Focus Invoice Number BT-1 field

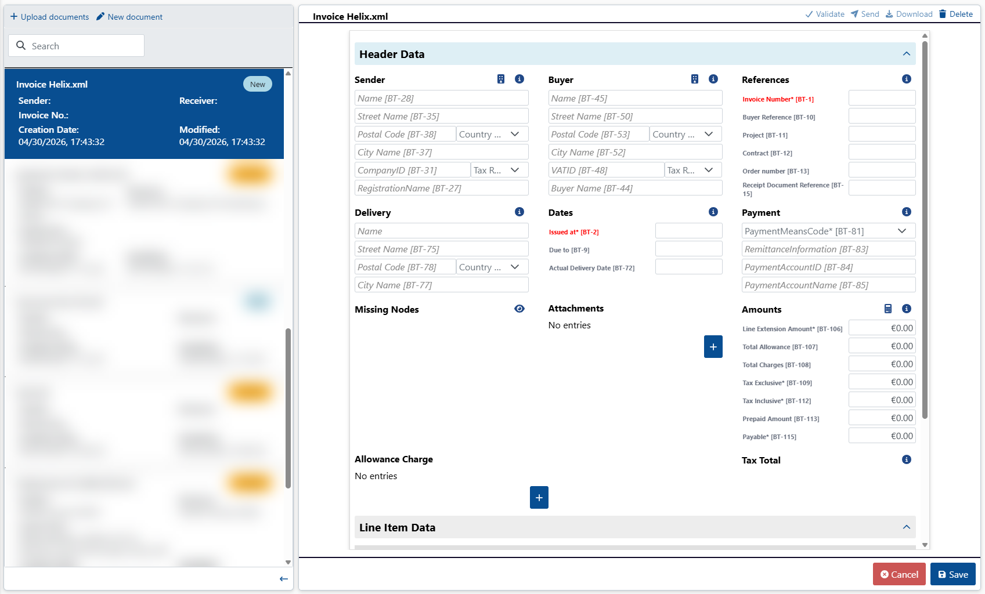tap(882, 98)
